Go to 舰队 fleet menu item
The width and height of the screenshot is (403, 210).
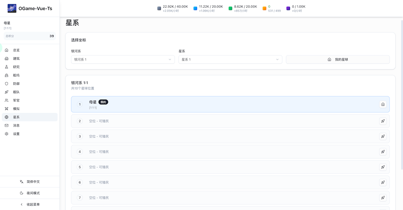click(x=16, y=92)
